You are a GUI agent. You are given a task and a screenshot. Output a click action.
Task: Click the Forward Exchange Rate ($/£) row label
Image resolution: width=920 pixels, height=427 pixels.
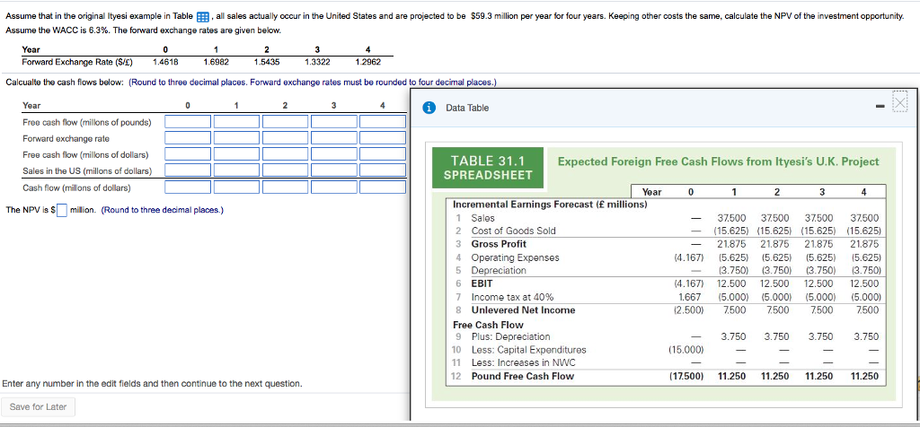[x=77, y=60]
